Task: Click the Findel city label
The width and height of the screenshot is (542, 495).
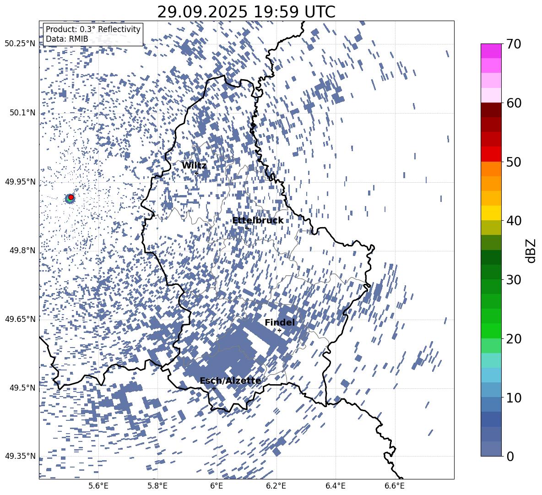Action: [x=280, y=322]
